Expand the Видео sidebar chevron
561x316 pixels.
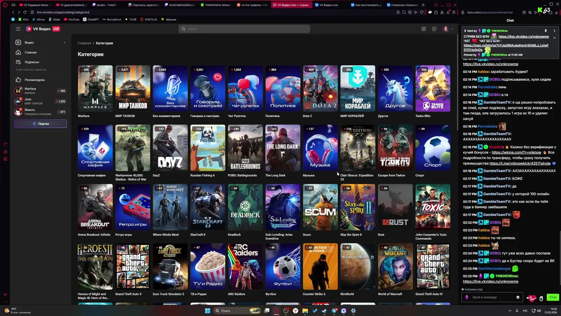(64, 43)
